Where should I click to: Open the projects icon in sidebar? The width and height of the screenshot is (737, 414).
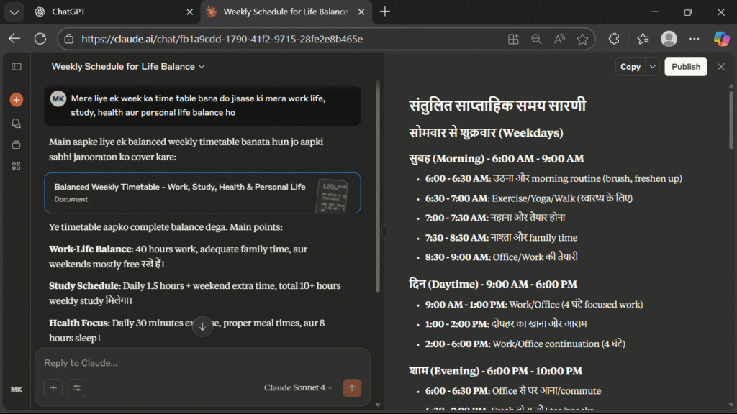click(x=16, y=144)
